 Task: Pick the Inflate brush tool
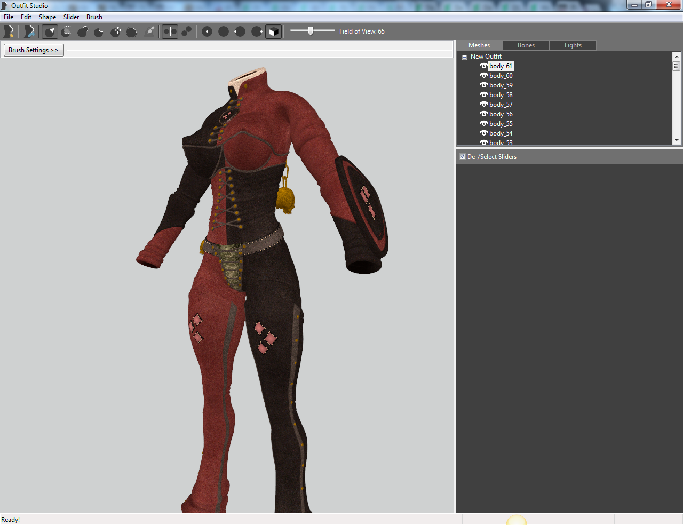point(83,31)
